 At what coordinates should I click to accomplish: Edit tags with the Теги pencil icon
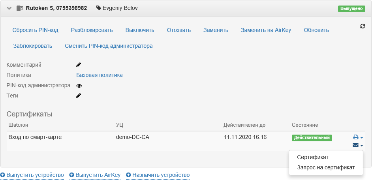(x=79, y=96)
